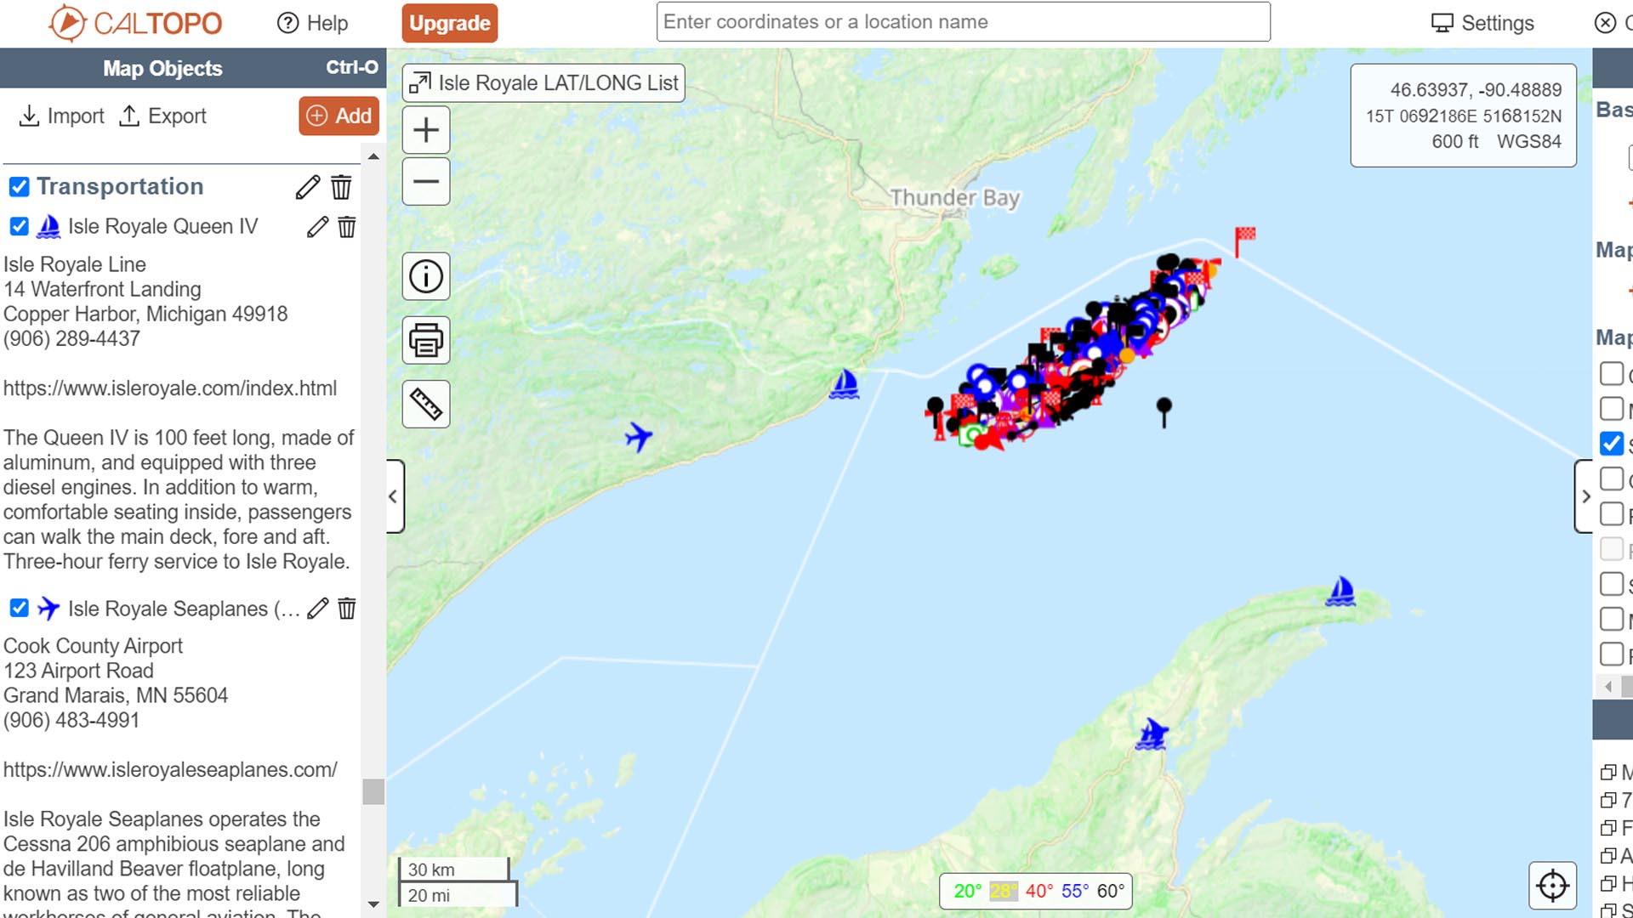Select the 40° slope angle color legend

click(x=1038, y=891)
